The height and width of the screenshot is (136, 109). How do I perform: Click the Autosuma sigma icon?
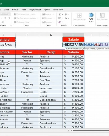click(x=60, y=14)
